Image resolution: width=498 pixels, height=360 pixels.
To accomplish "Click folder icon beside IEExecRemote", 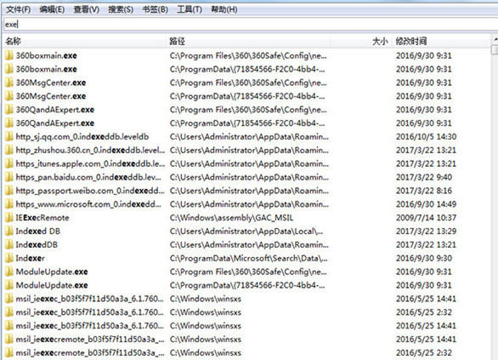I will point(9,218).
